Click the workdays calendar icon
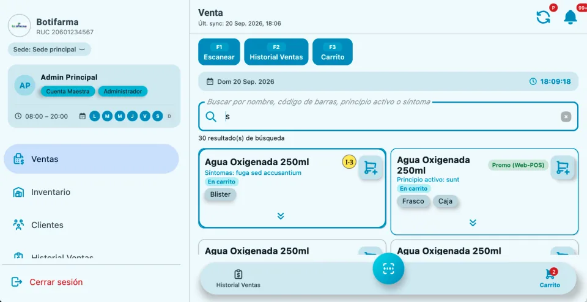Viewport: 587px width, 302px height. [x=83, y=116]
